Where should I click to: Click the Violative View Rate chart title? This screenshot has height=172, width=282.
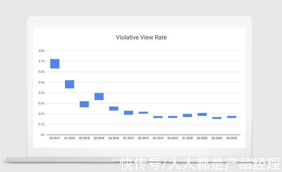(x=141, y=37)
